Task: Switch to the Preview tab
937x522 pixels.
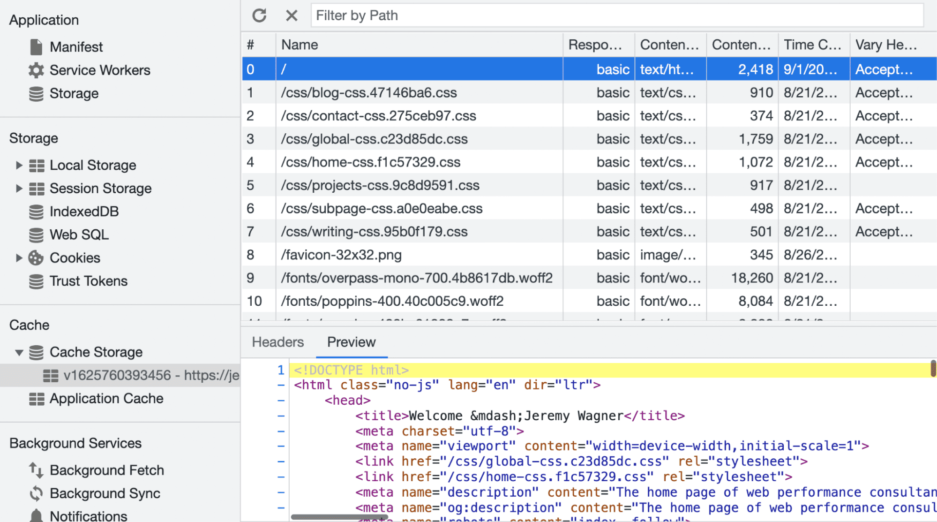Action: click(352, 341)
